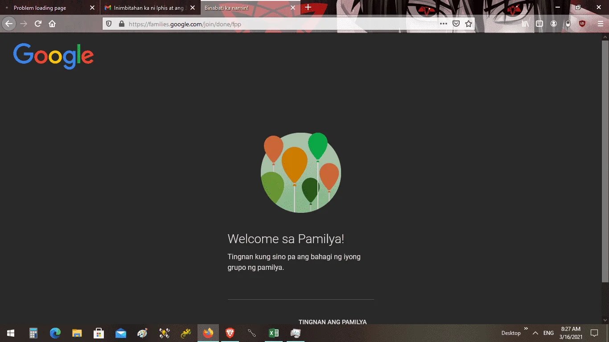Open File Explorer from taskbar
This screenshot has height=342, width=609.
(77, 333)
